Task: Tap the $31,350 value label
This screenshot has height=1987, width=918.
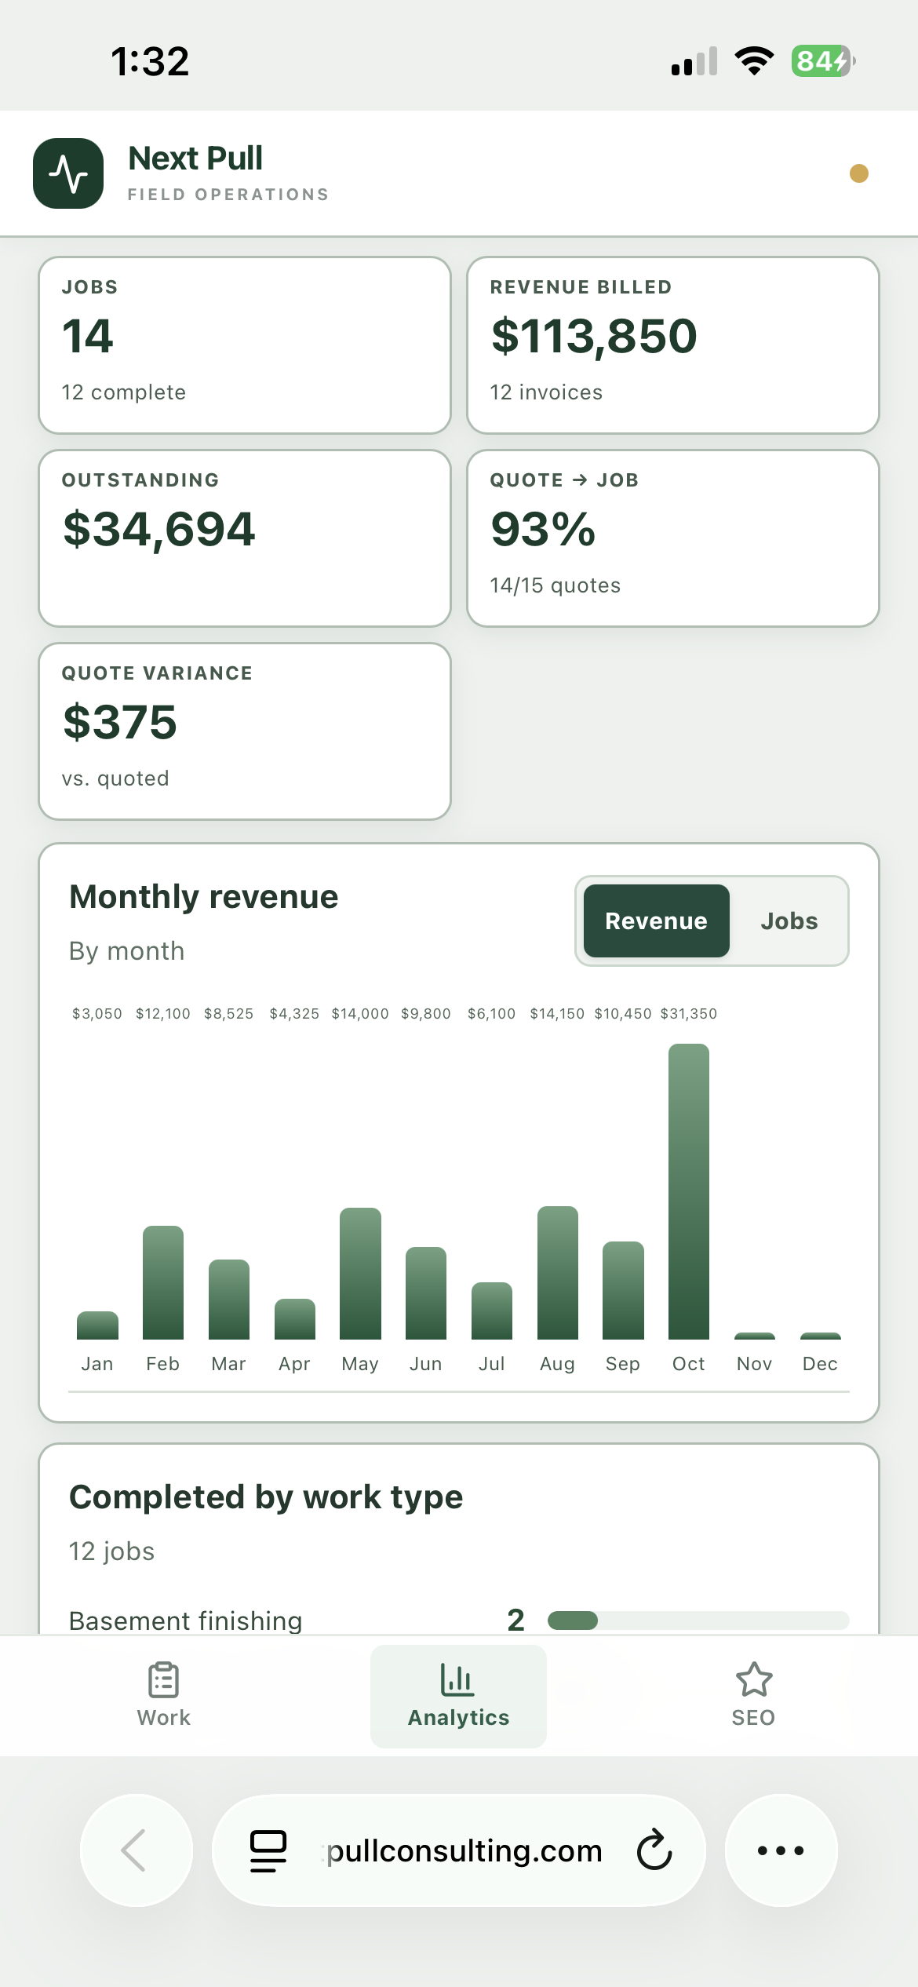Action: (689, 1014)
